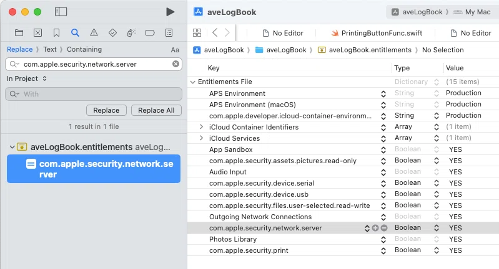Select the Photos Library key
The image size is (499, 269).
(x=233, y=239)
